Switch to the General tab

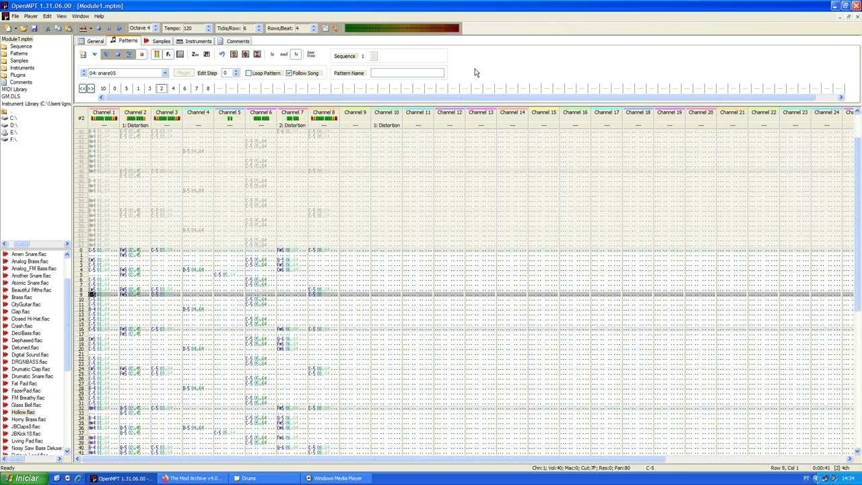click(91, 41)
